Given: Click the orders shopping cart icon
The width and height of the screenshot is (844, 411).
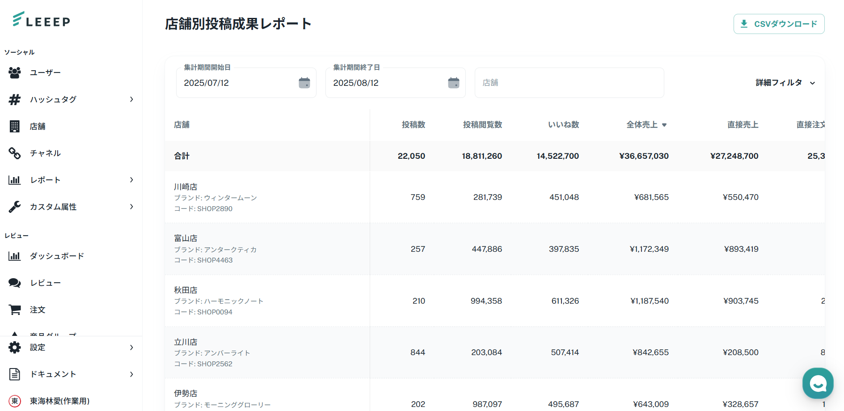Looking at the screenshot, I should (15, 309).
